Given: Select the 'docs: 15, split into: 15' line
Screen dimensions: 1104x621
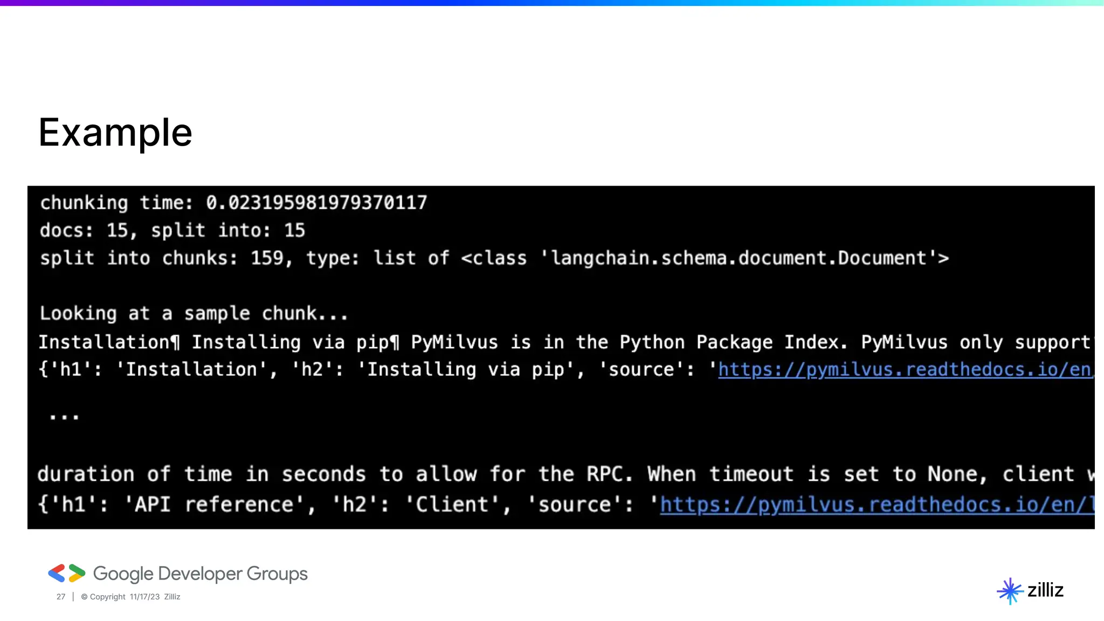Looking at the screenshot, I should 172,231.
